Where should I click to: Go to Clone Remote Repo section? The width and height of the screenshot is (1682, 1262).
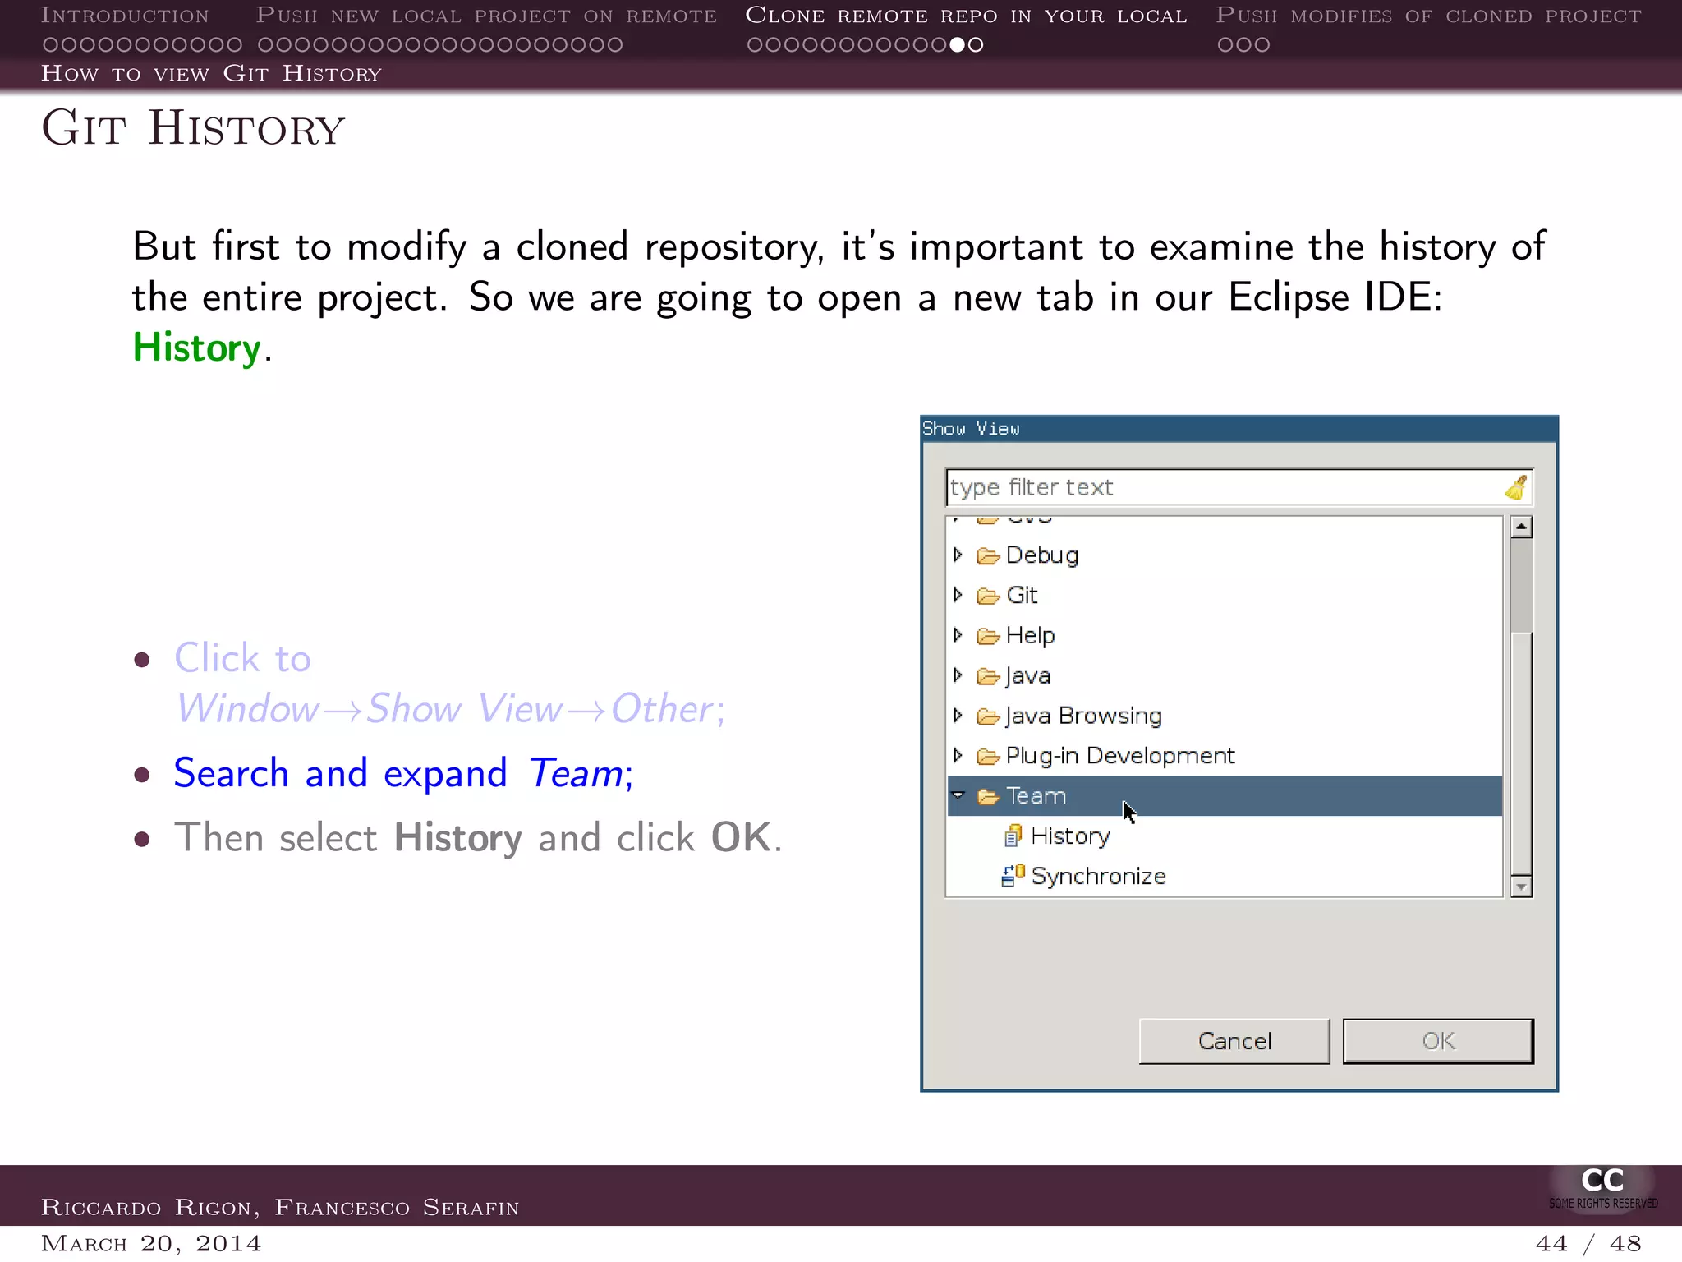pyautogui.click(x=966, y=16)
